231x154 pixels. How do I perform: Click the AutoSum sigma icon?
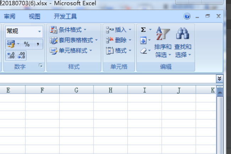[143, 30]
